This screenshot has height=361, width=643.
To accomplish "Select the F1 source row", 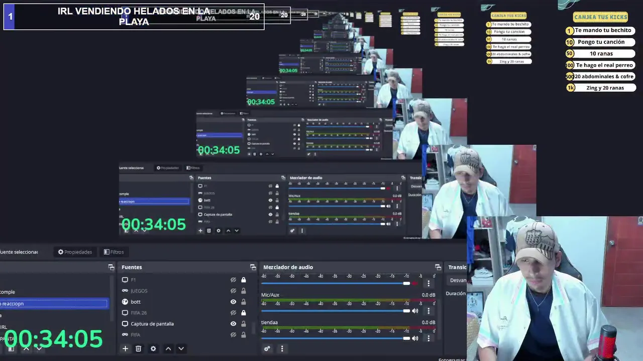I will click(185, 280).
